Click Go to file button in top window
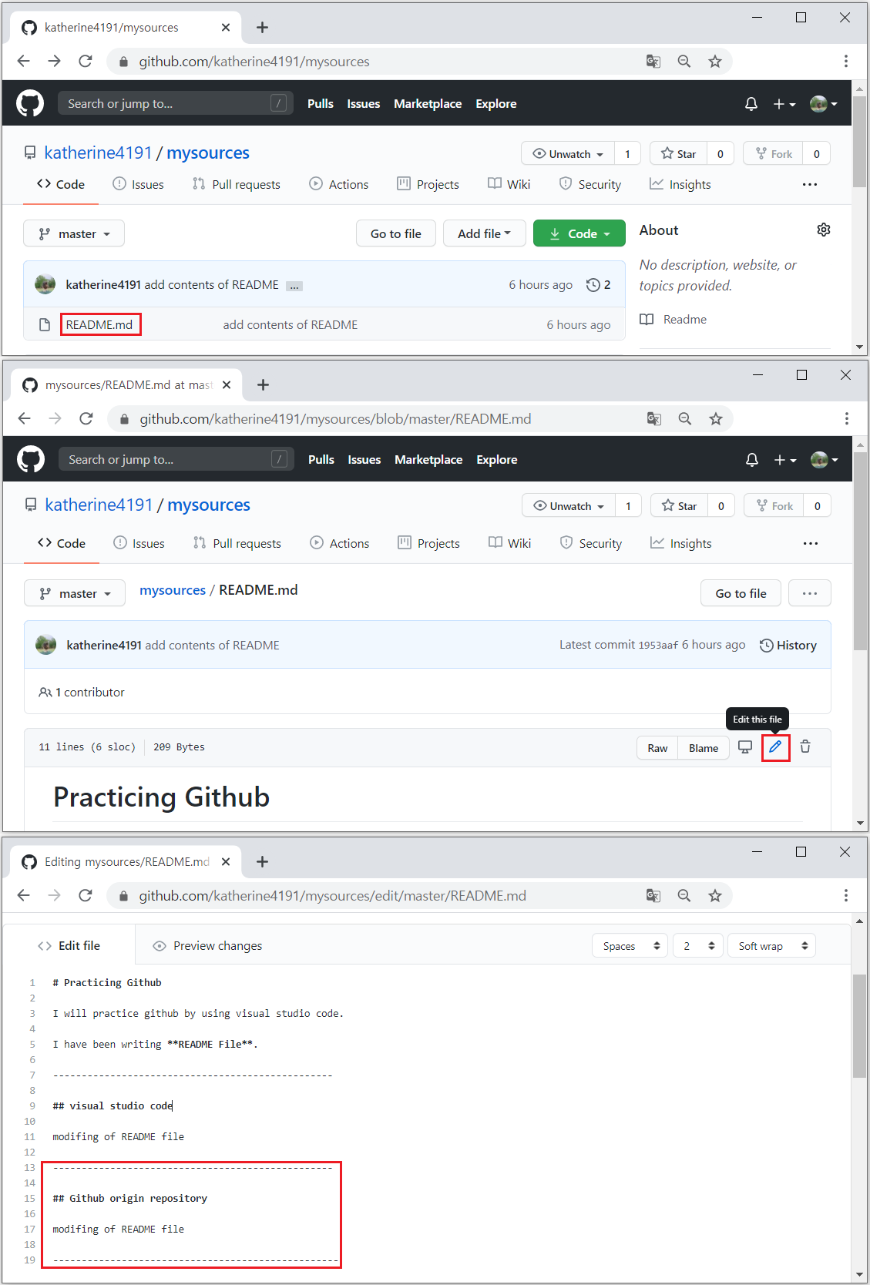Viewport: 870px width, 1285px height. tap(396, 233)
